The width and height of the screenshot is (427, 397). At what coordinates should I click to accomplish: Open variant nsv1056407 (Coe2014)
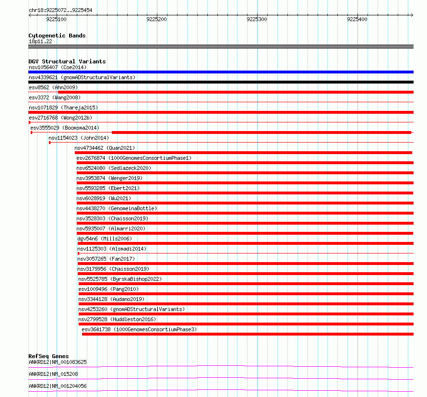coord(58,67)
